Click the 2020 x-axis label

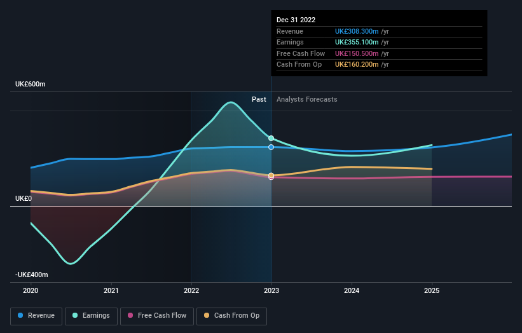(x=31, y=291)
